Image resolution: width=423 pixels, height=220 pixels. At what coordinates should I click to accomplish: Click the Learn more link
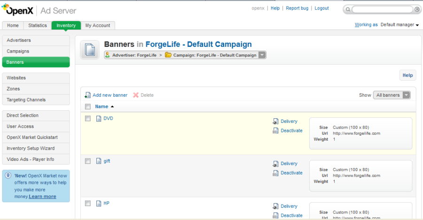(42, 196)
